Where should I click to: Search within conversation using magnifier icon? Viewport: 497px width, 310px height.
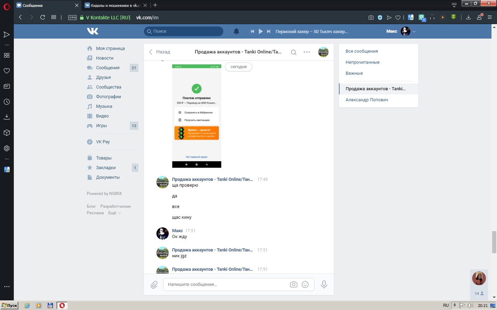click(x=294, y=52)
